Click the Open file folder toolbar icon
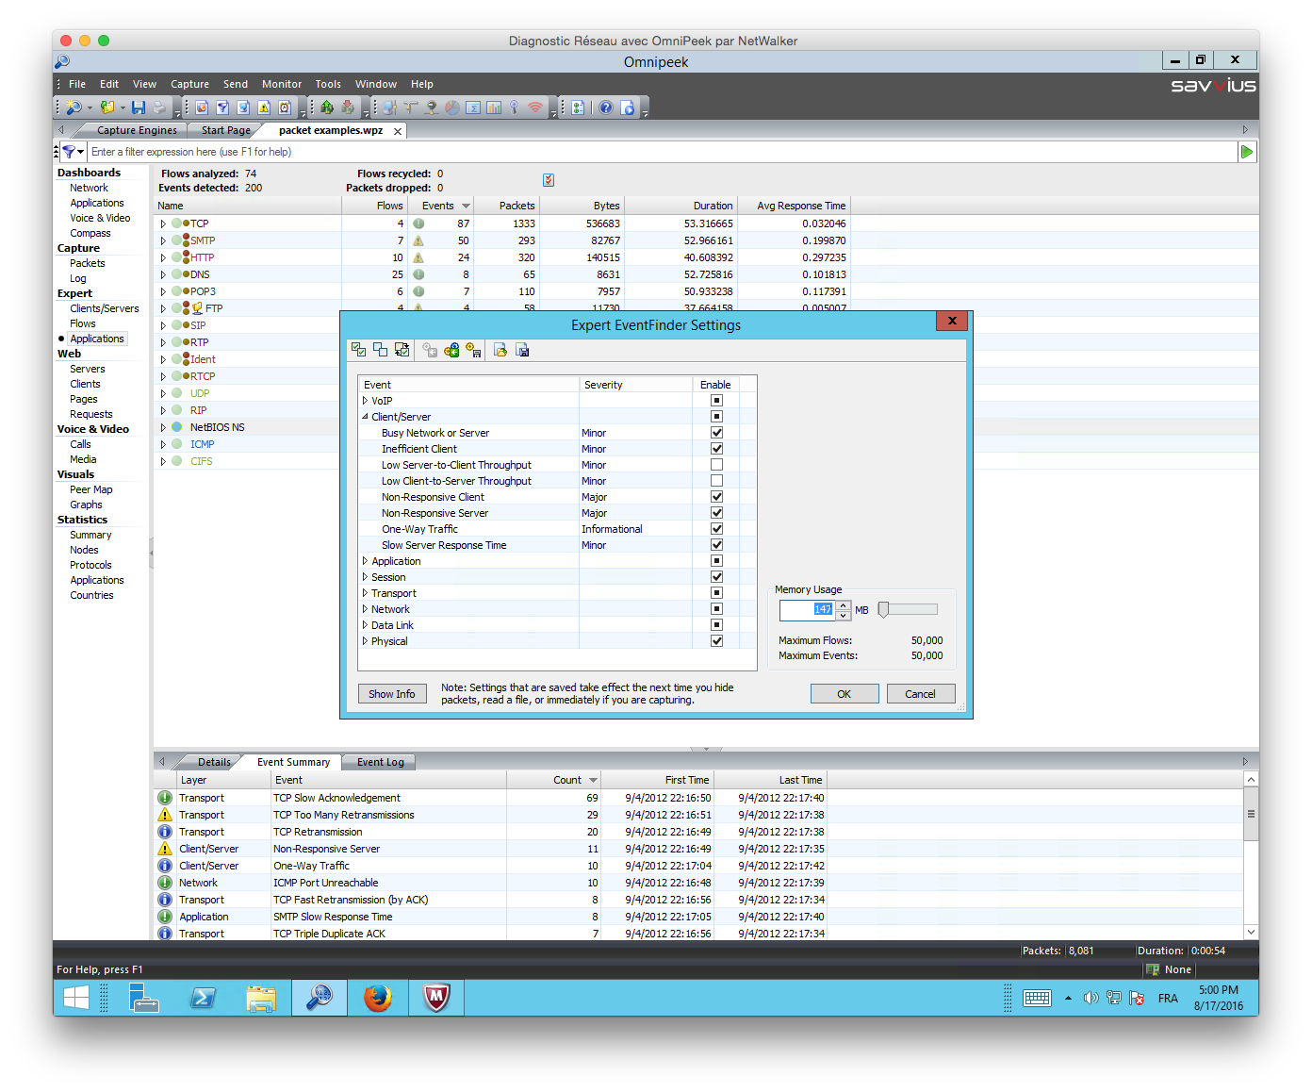This screenshot has height=1092, width=1312. pos(107,108)
